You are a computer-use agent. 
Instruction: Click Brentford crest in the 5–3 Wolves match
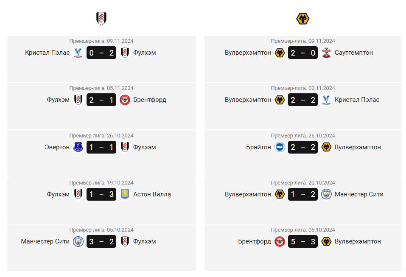[280, 241]
